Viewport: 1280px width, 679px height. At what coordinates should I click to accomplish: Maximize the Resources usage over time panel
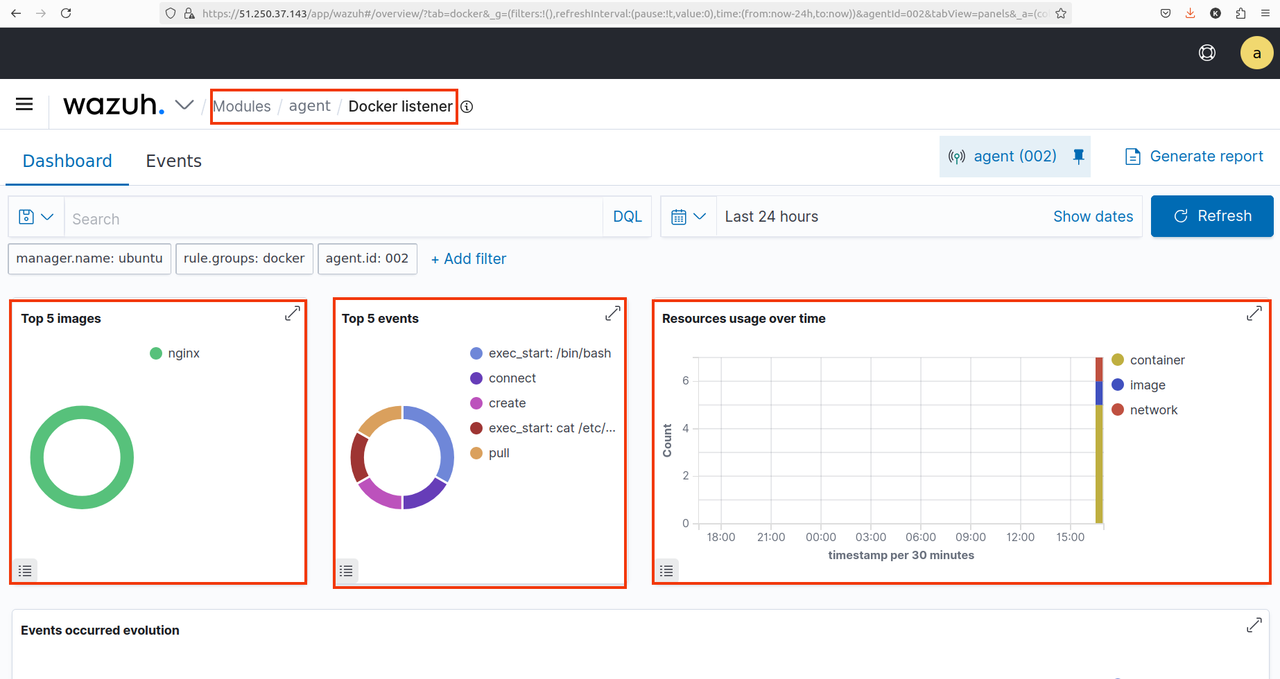click(x=1254, y=313)
